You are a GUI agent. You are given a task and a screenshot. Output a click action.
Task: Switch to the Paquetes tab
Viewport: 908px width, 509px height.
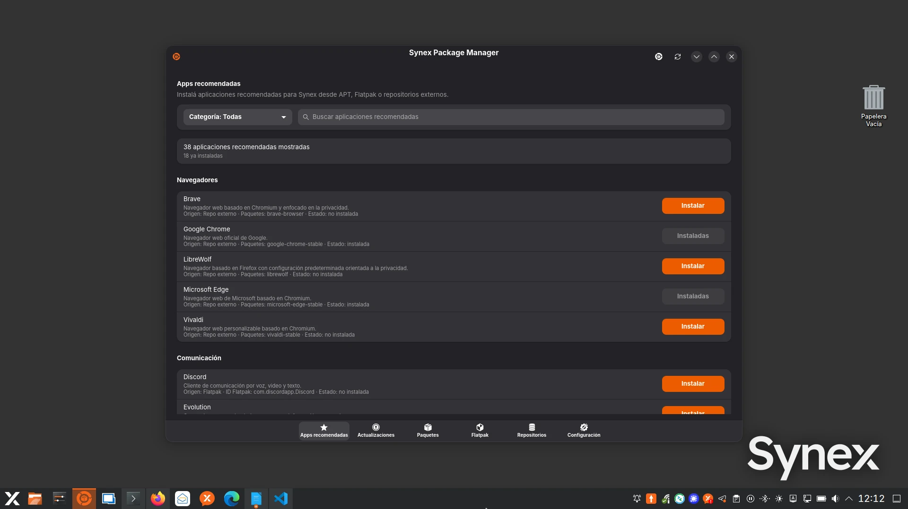pyautogui.click(x=428, y=431)
